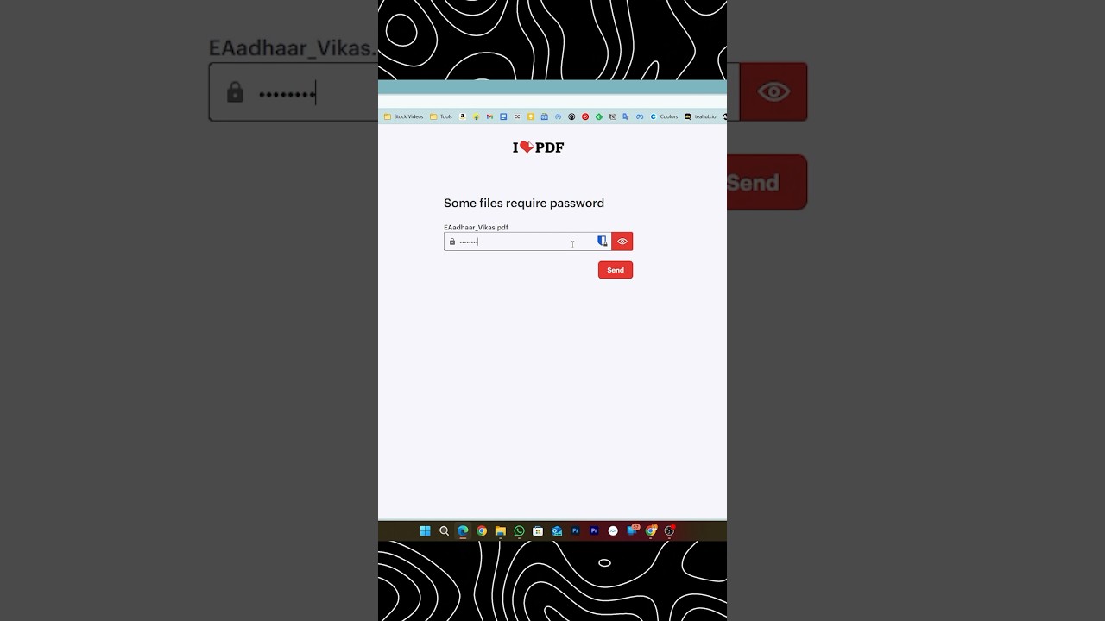Viewport: 1105px width, 621px height.
Task: Open the Google Keep bookmark
Action: pos(531,116)
